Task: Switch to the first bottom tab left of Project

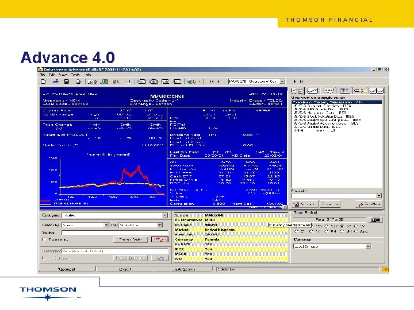Action: coord(67,269)
